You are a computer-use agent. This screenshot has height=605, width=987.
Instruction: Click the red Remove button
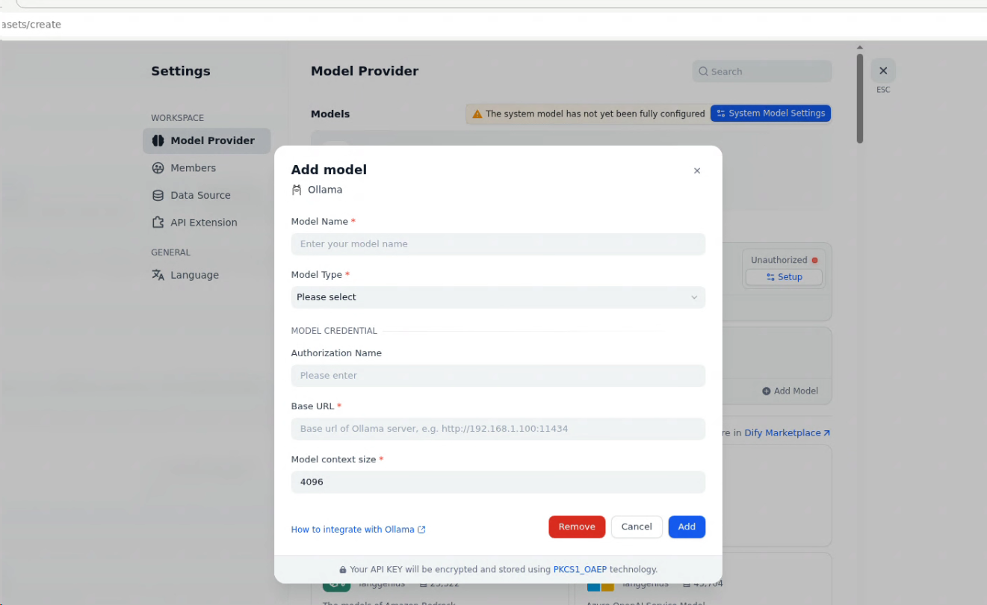coord(577,527)
